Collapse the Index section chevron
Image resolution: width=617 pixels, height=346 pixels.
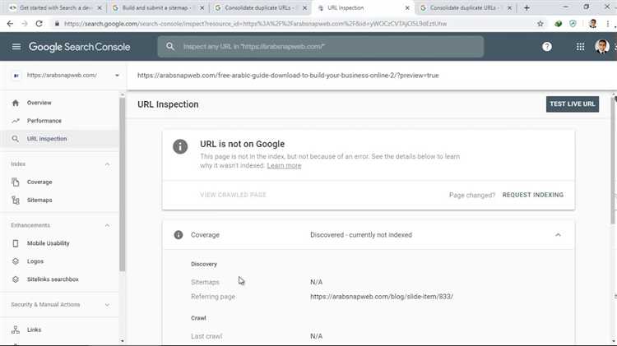(x=107, y=164)
